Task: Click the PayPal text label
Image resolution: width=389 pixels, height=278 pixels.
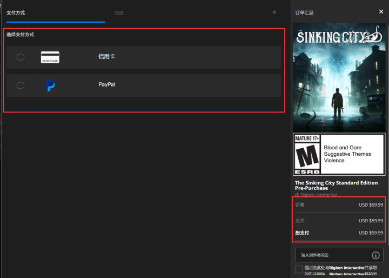Action: (106, 85)
